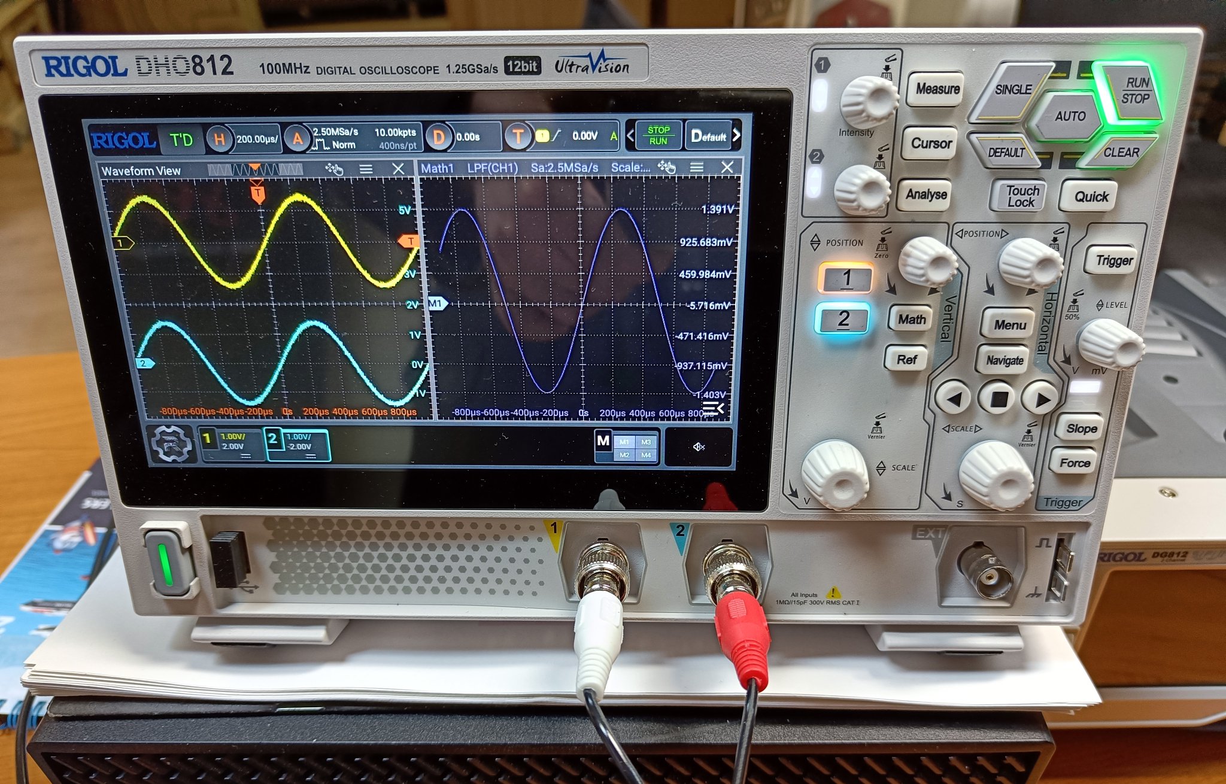
Task: Push the horizontal Menu button
Action: [x=1009, y=324]
